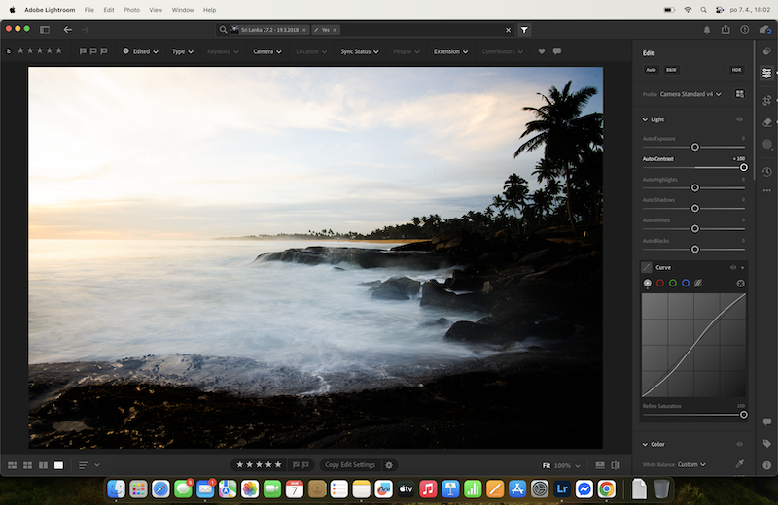Select the parametric curve mode
Viewport: 778px width, 505px height.
pos(698,283)
